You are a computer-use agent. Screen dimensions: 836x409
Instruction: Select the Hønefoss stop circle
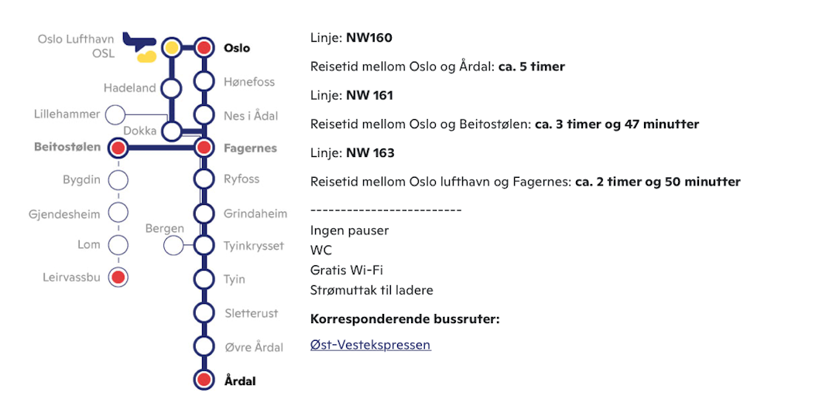tap(204, 81)
